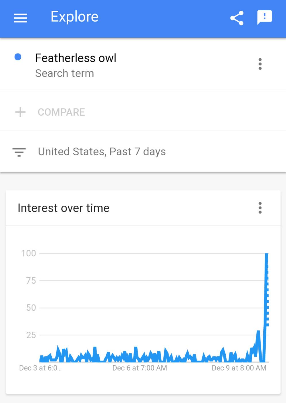Viewport: 286px width, 403px height.
Task: Open the hamburger navigation menu
Action: tap(20, 18)
